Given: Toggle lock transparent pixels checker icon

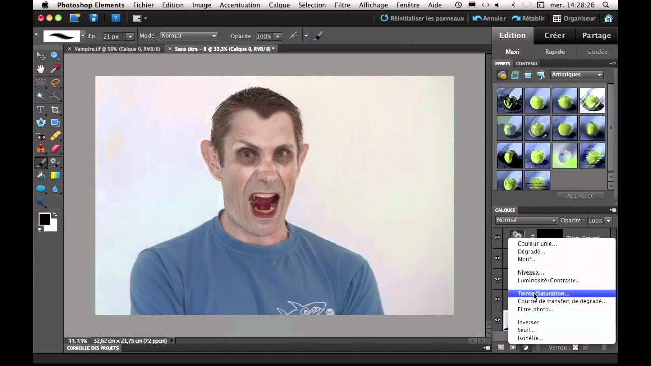Looking at the screenshot, I should coord(575,347).
